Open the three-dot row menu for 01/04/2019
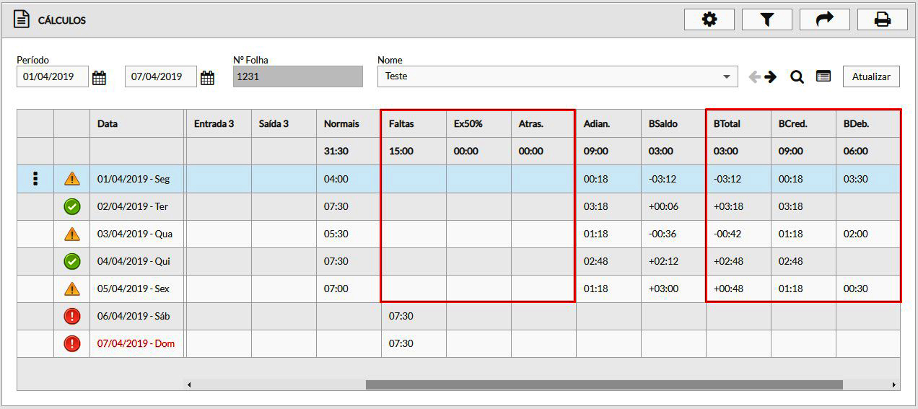Image resolution: width=918 pixels, height=409 pixels. pyautogui.click(x=35, y=179)
